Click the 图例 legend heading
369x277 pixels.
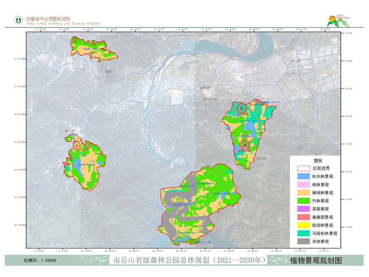tap(318, 160)
